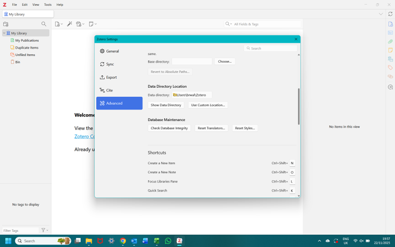The width and height of the screenshot is (395, 247).
Task: Click Use Custom Location... button
Action: 208,105
